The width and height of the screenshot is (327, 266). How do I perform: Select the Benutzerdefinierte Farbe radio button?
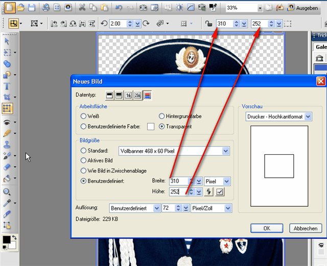point(83,126)
